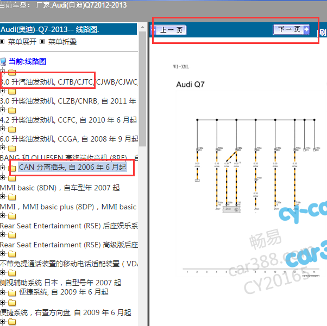Expand the BANG 和 OLUFSEN tree node
The width and height of the screenshot is (327, 326).
click(x=2, y=148)
